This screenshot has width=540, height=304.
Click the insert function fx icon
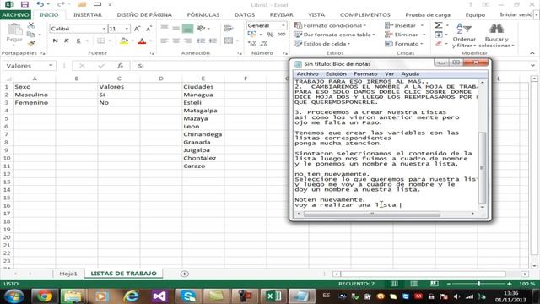pyautogui.click(x=120, y=66)
